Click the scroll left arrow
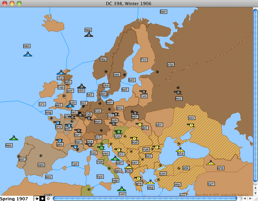This screenshot has width=258, height=201. [x=245, y=199]
